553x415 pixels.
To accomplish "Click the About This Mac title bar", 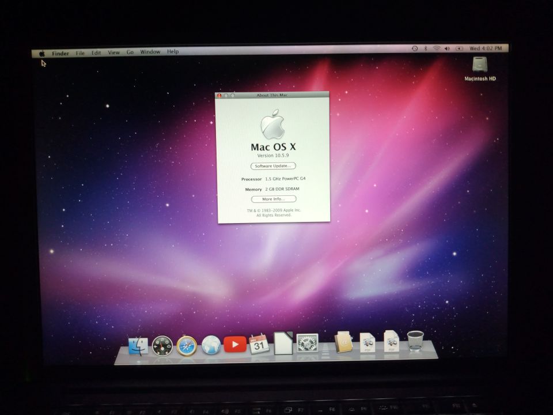I will 272,95.
